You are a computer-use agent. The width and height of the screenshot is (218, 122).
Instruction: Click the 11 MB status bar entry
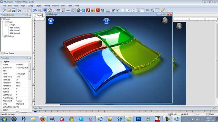pyautogui.click(x=172, y=115)
